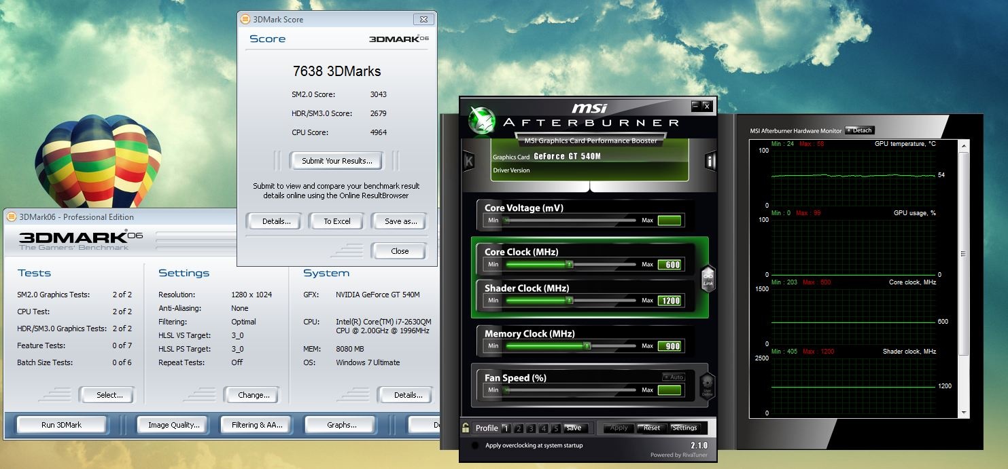Export the score with To Excel
1008x469 pixels.
pos(337,221)
